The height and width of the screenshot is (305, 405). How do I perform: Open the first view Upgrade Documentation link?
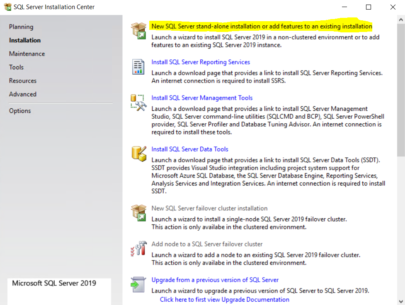point(224,300)
